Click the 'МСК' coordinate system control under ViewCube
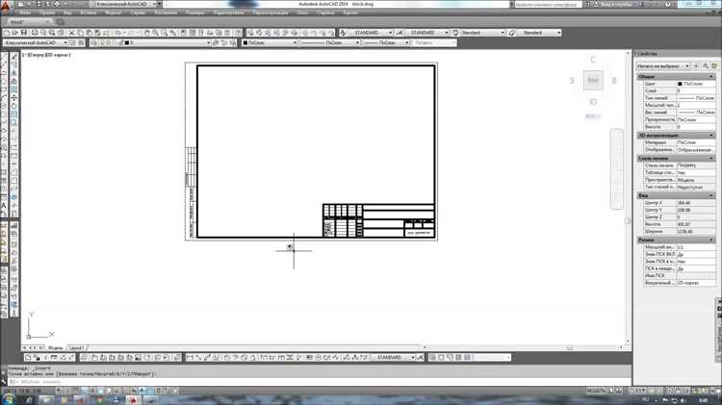The height and width of the screenshot is (405, 722). pyautogui.click(x=593, y=116)
